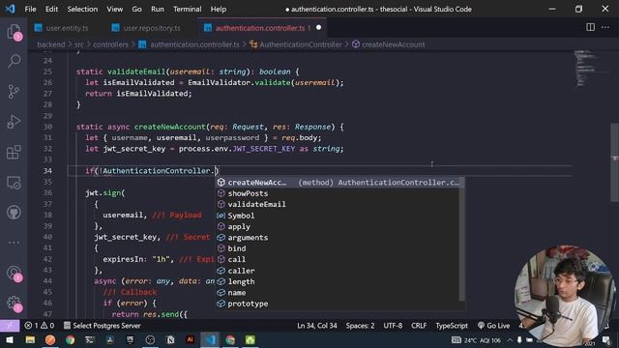Open the File menu
Viewport: 619px width, 348px height.
tap(30, 9)
